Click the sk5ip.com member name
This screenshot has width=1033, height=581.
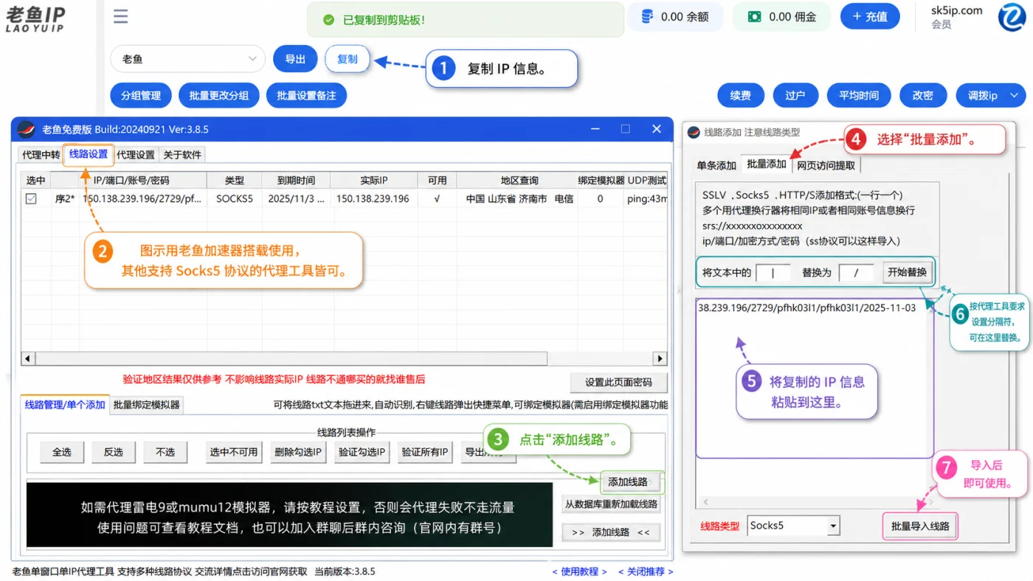tap(957, 10)
